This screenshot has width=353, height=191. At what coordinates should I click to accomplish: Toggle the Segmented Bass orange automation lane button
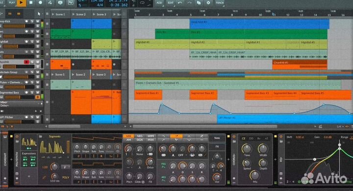38,97
